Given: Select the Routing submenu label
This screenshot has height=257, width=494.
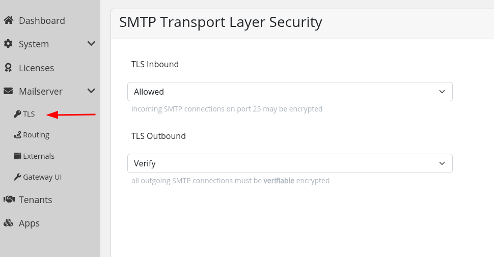Looking at the screenshot, I should pos(36,135).
